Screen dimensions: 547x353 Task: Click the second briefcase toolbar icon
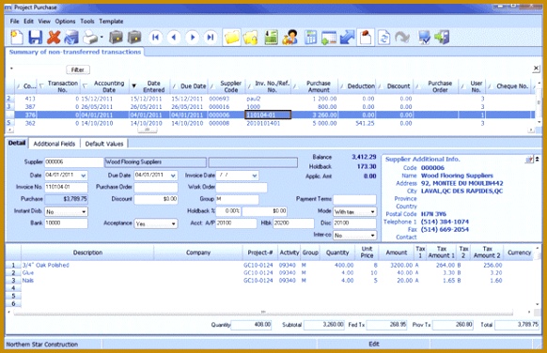[134, 38]
